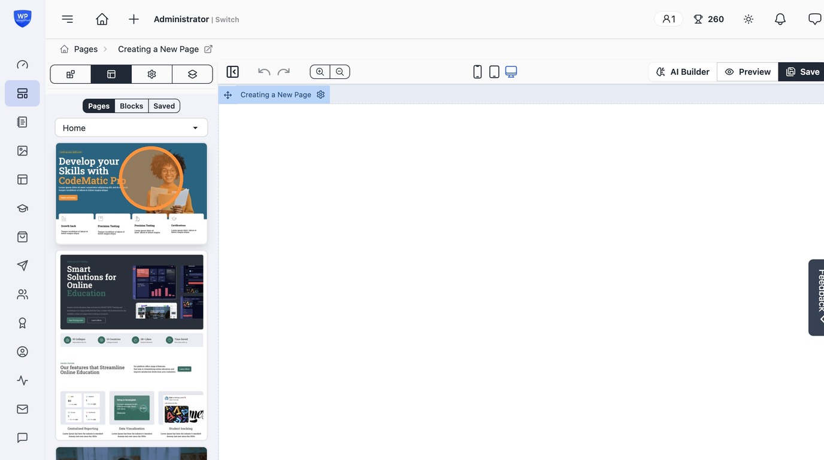Redo the last change
824x460 pixels.
point(283,72)
